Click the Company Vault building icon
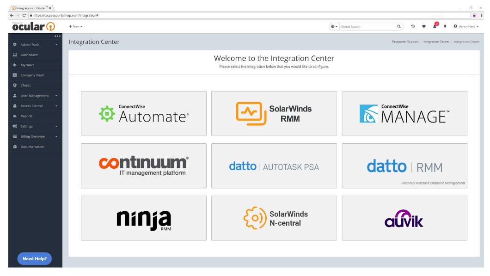490x276 pixels. (x=15, y=75)
